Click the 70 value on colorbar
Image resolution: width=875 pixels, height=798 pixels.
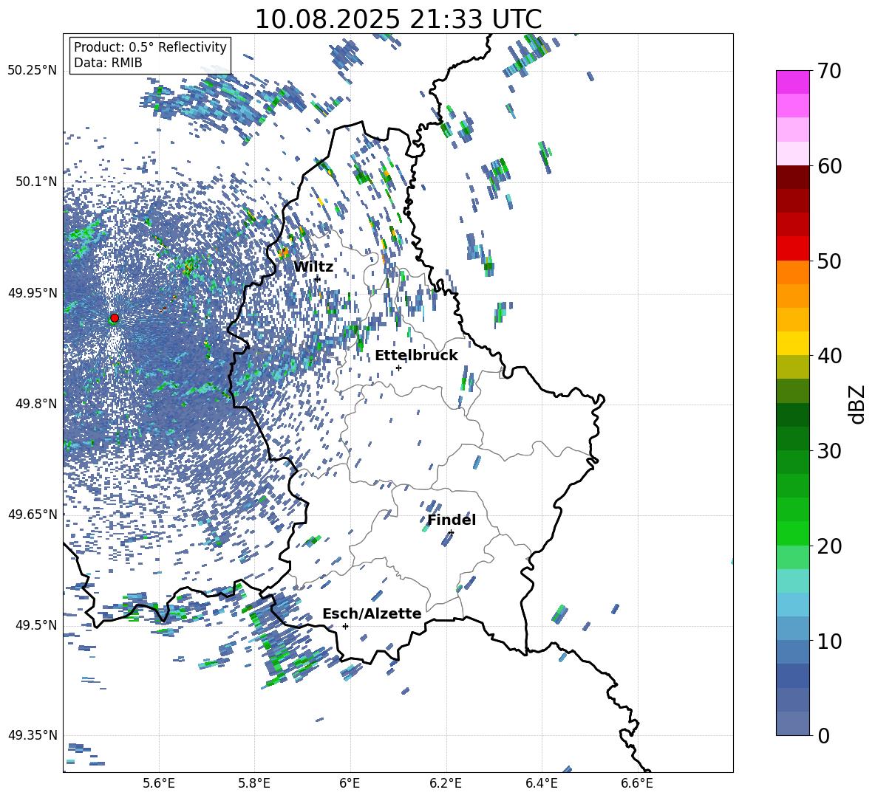(828, 72)
